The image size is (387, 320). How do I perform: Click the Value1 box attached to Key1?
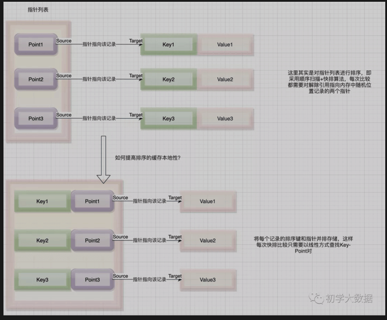click(x=225, y=44)
